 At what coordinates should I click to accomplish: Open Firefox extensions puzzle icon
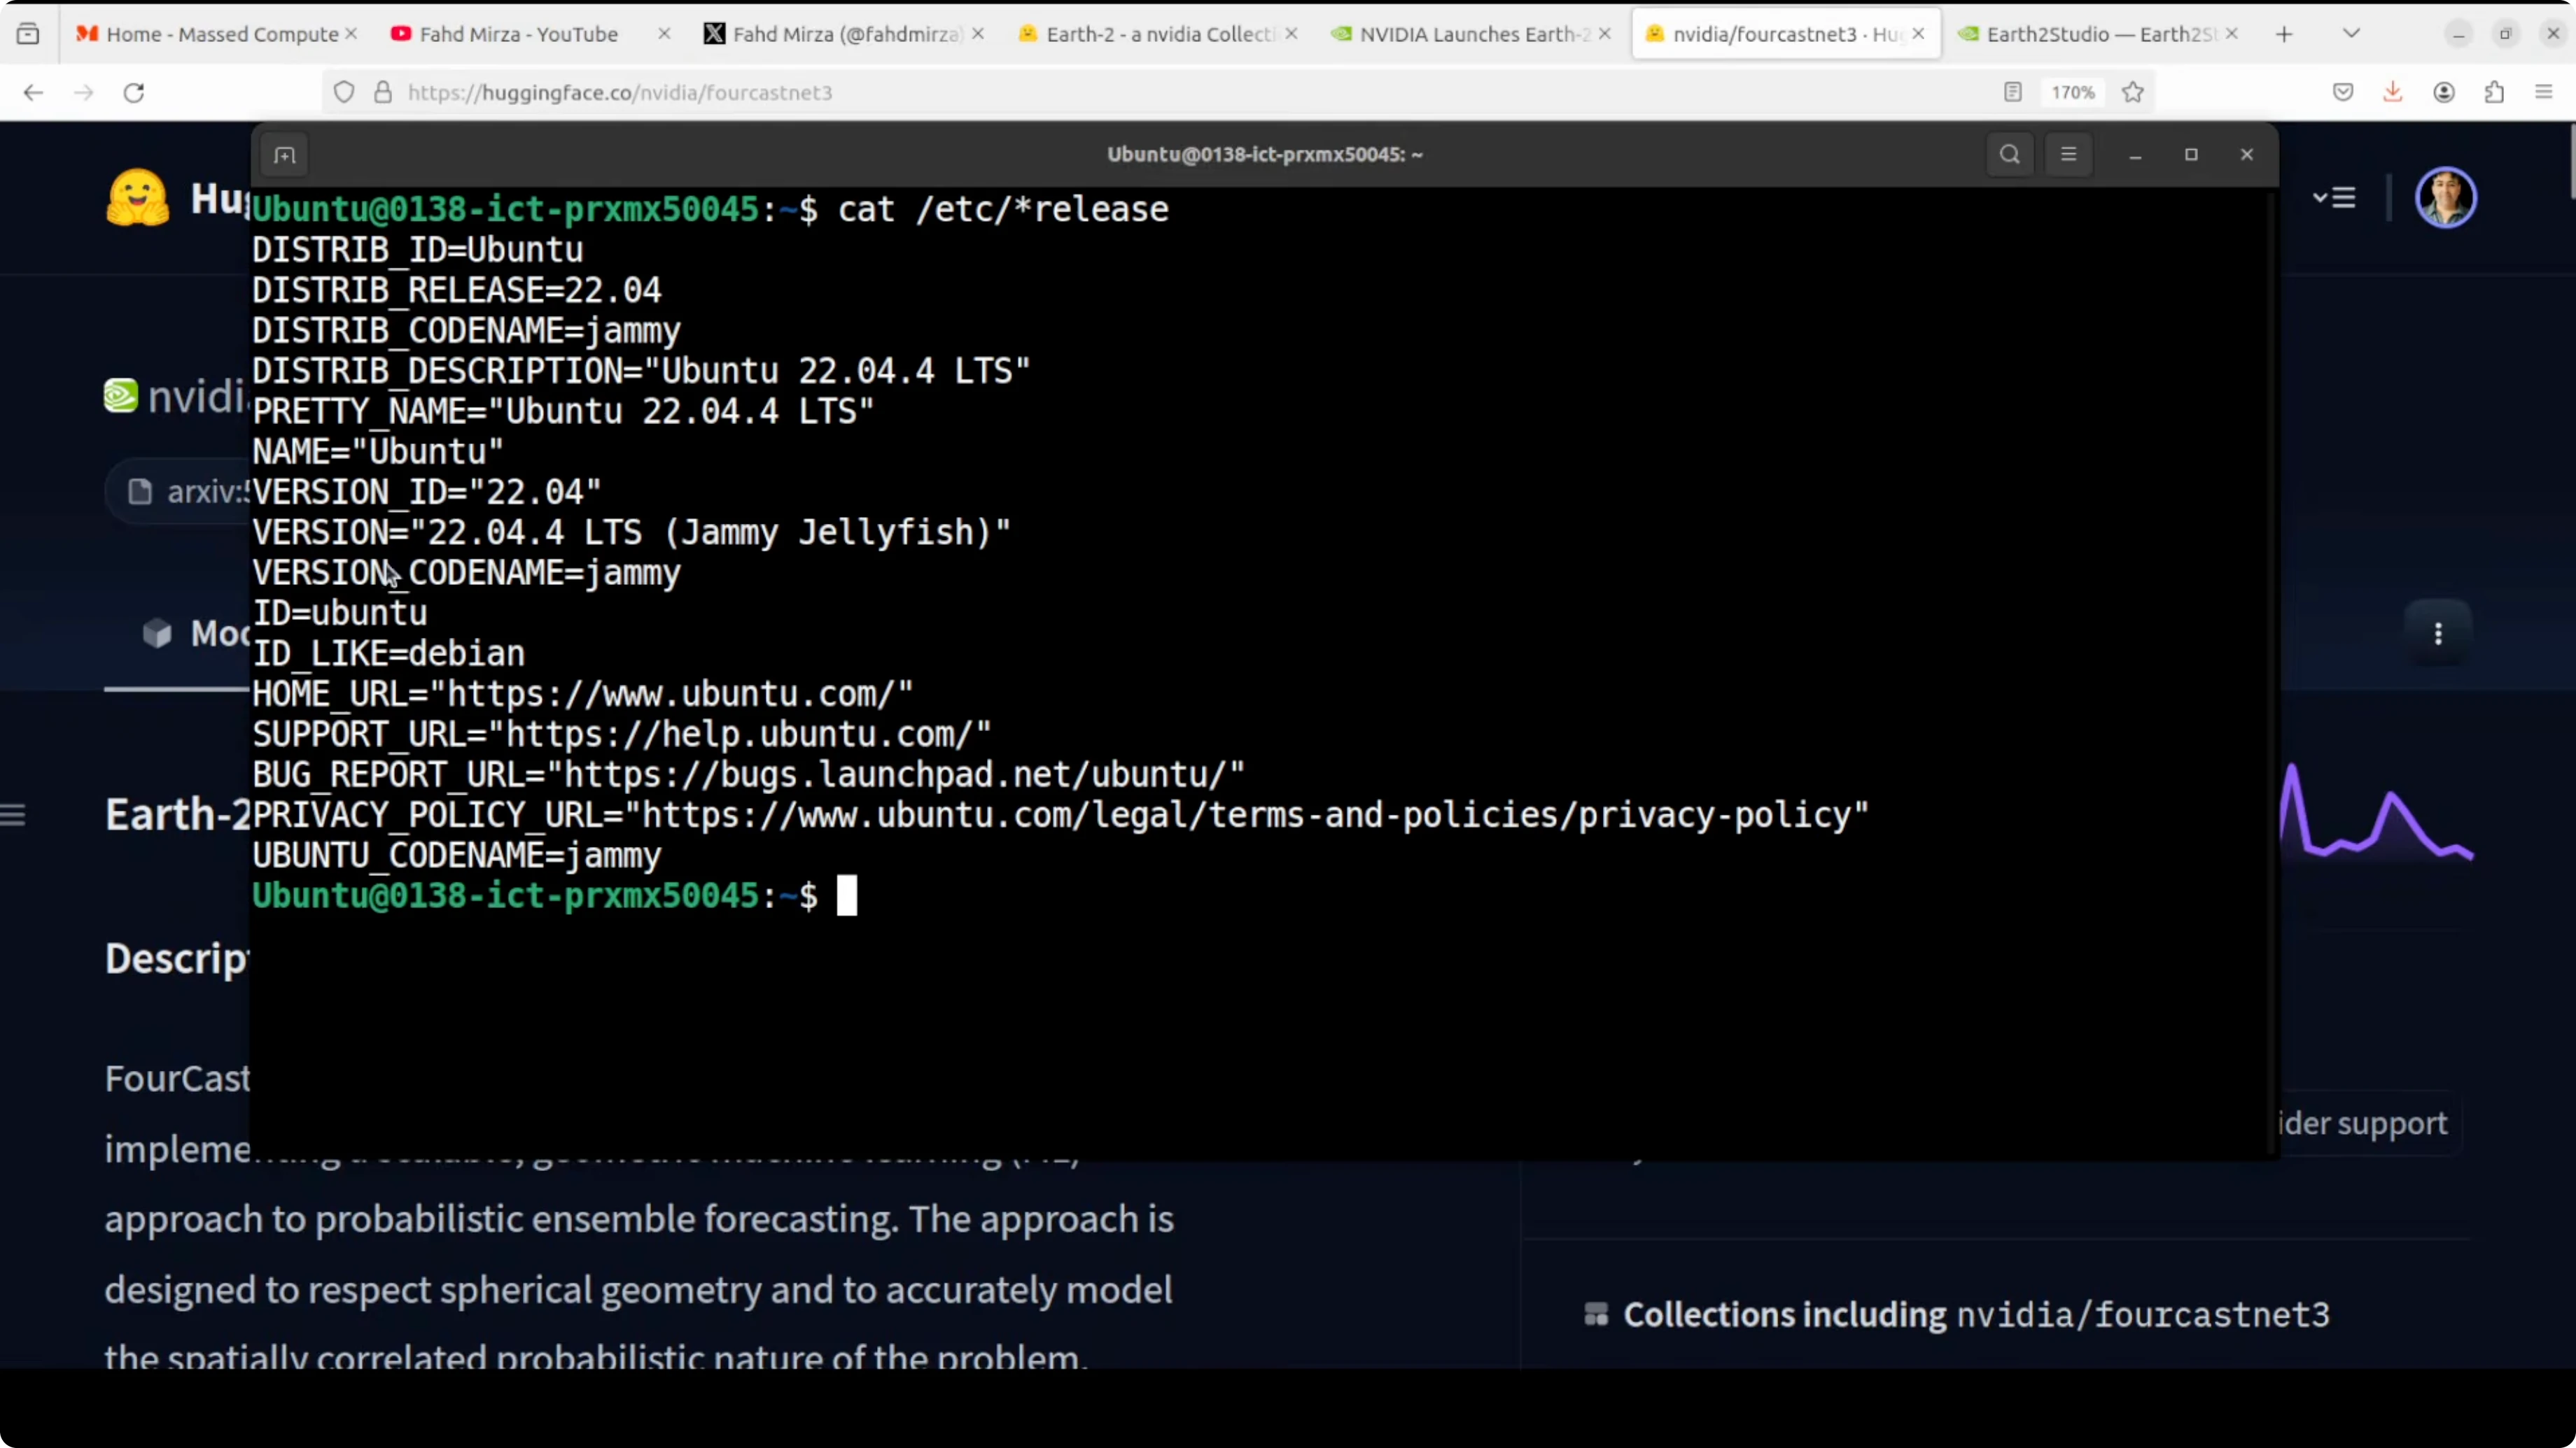point(2494,93)
